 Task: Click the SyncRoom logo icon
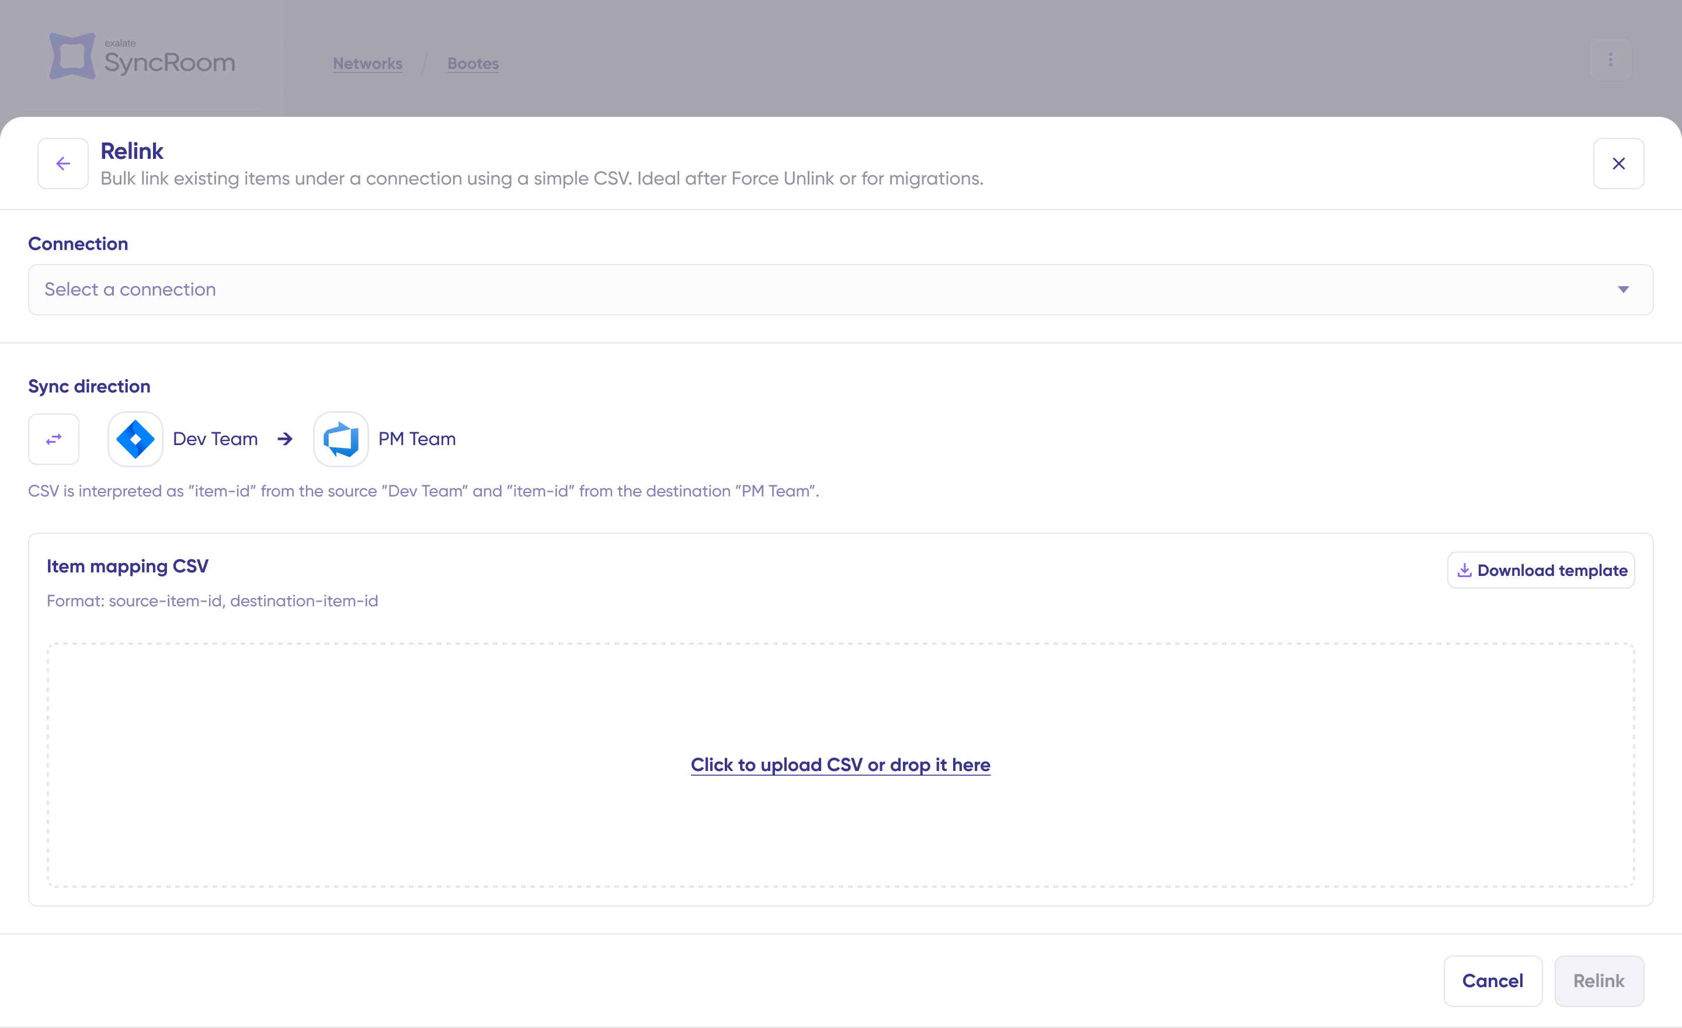72,56
